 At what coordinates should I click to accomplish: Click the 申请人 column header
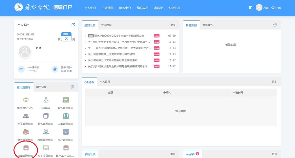167,92
